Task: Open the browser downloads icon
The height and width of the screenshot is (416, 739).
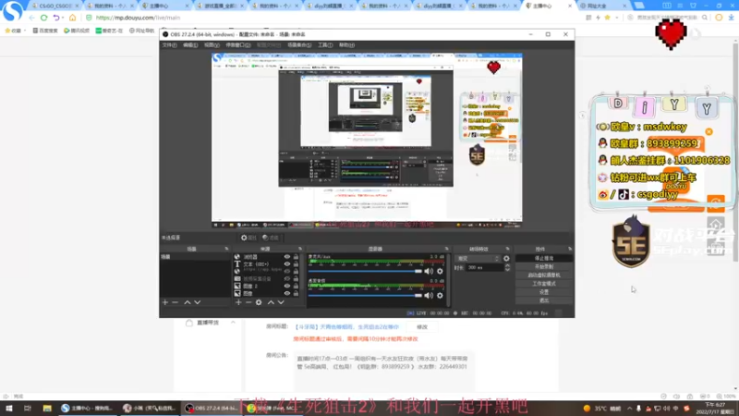Action: (731, 18)
